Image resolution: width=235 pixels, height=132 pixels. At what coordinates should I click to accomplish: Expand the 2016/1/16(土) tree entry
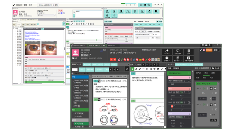[73, 97]
